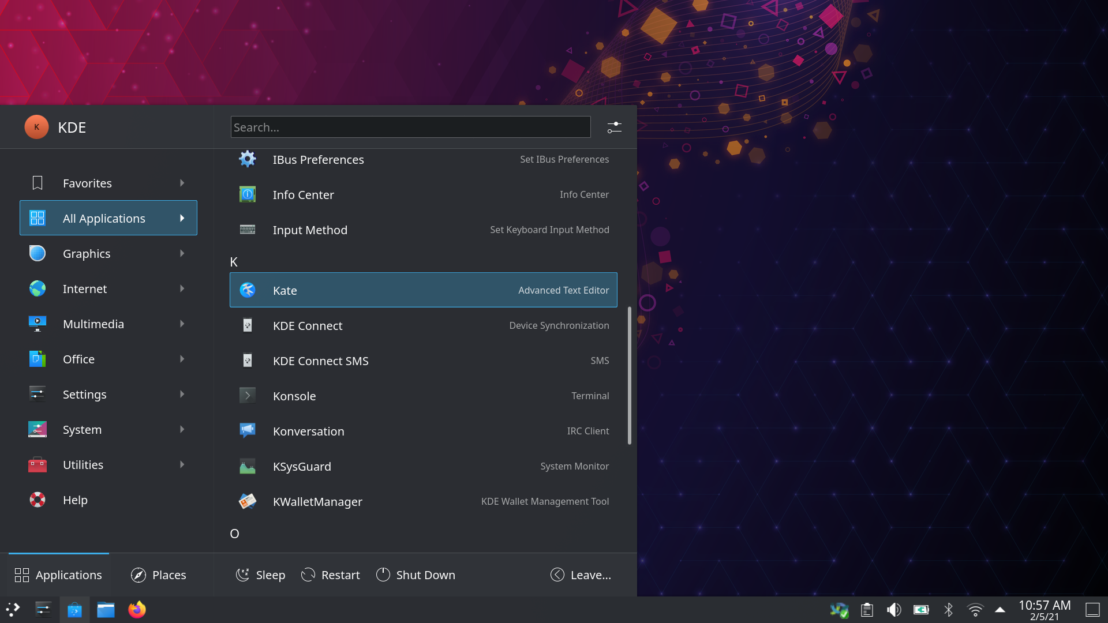Image resolution: width=1108 pixels, height=623 pixels.
Task: Click the Office category label
Action: [78, 359]
